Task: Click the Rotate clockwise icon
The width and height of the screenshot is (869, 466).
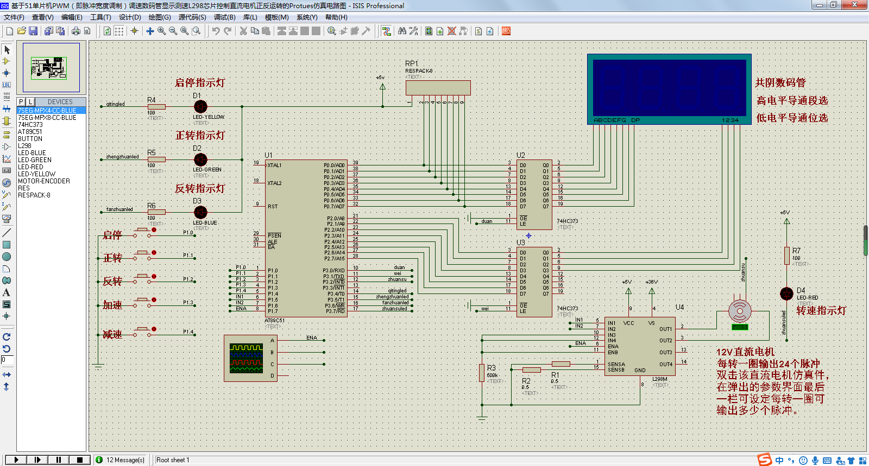Action: [x=7, y=337]
